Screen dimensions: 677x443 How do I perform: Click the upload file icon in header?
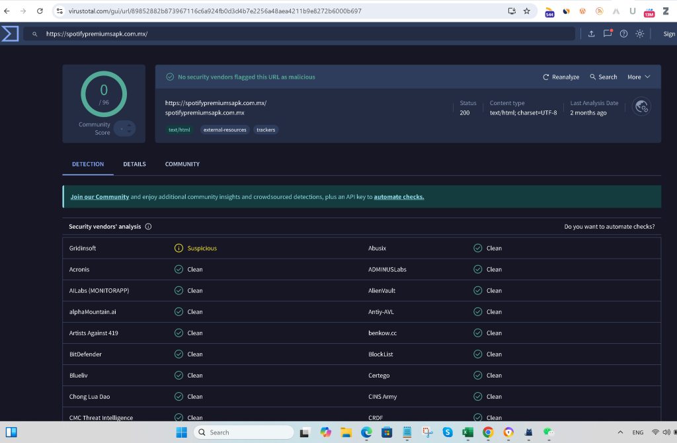pyautogui.click(x=592, y=34)
